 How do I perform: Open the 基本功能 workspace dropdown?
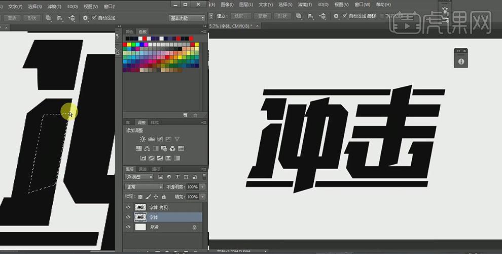coord(187,18)
